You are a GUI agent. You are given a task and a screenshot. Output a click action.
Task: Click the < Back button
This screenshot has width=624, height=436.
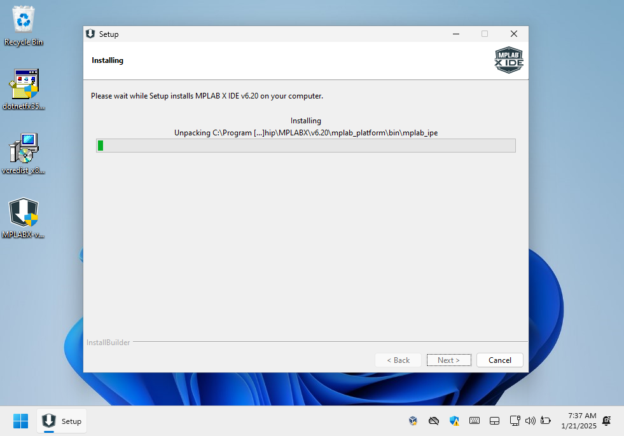tap(398, 360)
